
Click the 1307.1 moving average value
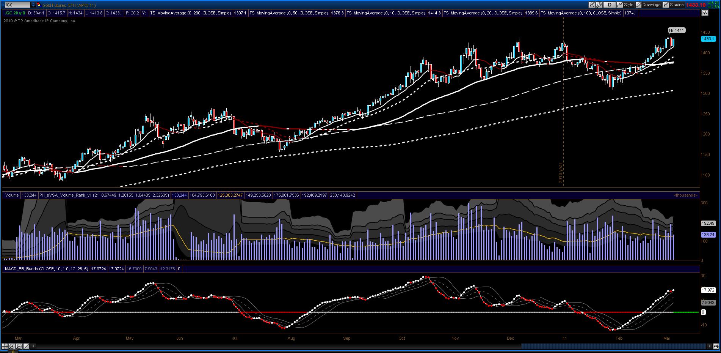(x=240, y=13)
